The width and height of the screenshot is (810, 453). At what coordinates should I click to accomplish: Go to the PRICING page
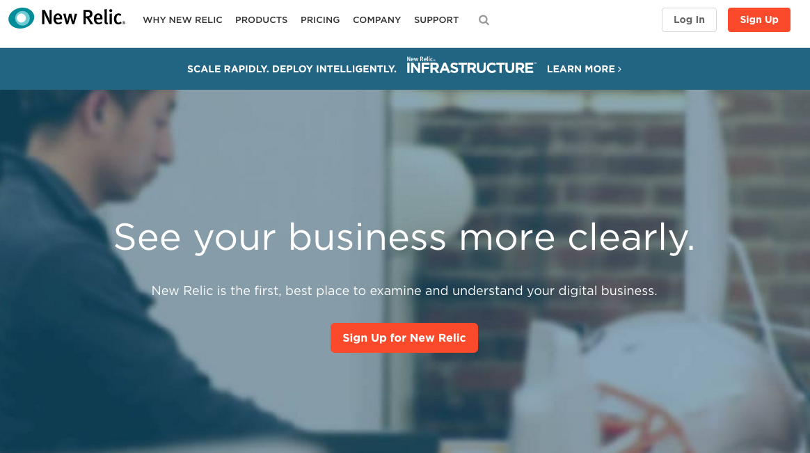pyautogui.click(x=320, y=20)
